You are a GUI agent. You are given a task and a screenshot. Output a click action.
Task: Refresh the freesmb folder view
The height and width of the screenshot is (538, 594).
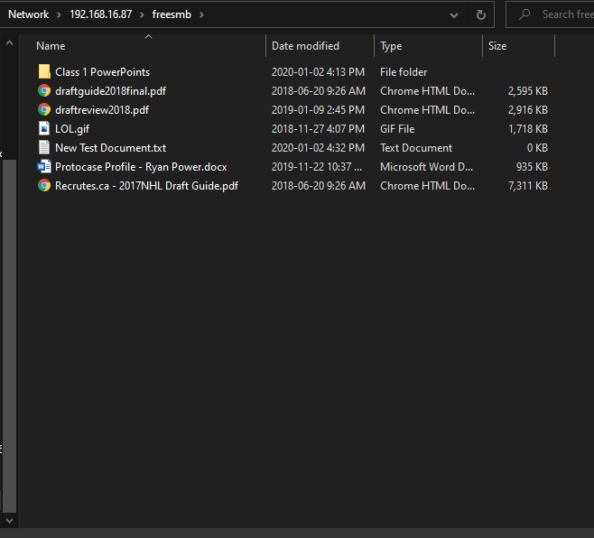point(481,14)
